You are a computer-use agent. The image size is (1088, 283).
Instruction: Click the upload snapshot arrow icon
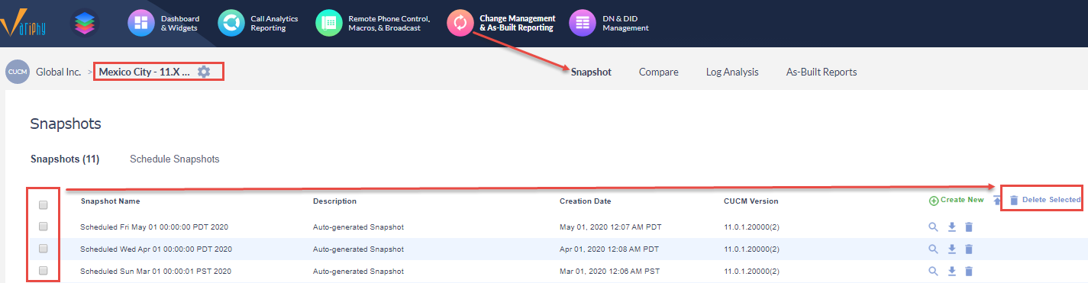pyautogui.click(x=996, y=201)
